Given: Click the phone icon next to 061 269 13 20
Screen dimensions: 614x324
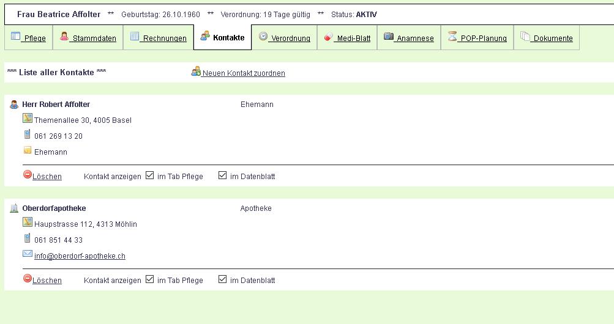Looking at the screenshot, I should pos(27,134).
